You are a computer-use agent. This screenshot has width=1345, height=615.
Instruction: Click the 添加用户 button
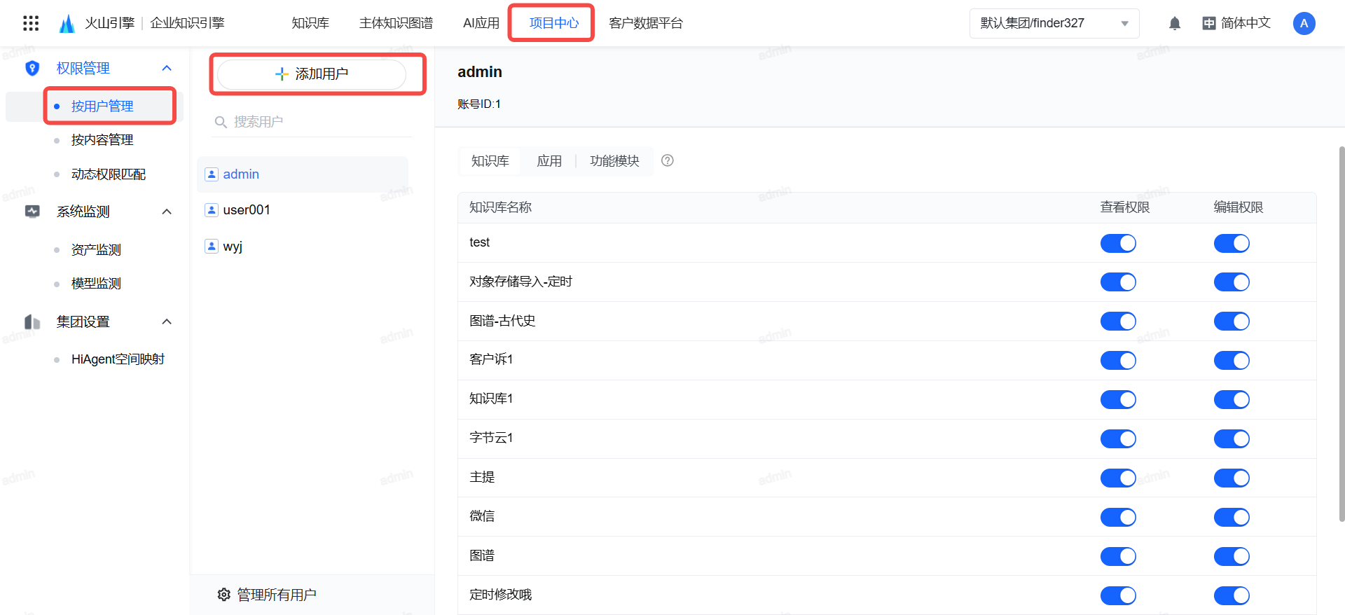(x=312, y=74)
